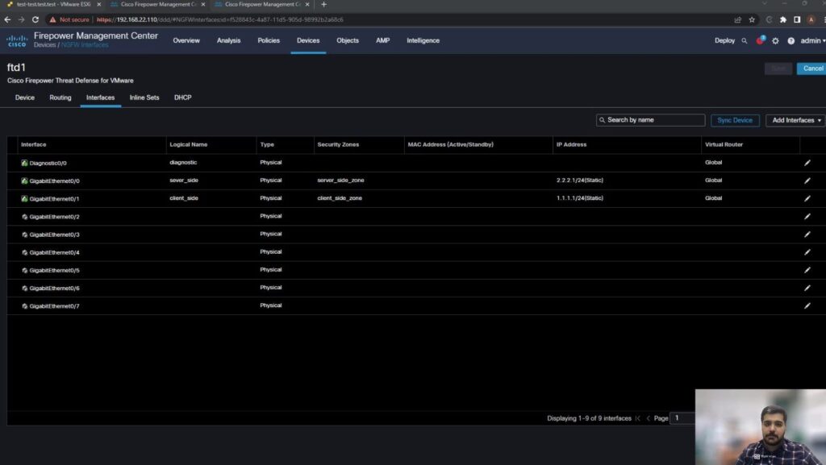Open the AMP menu
This screenshot has height=465, width=826.
383,40
